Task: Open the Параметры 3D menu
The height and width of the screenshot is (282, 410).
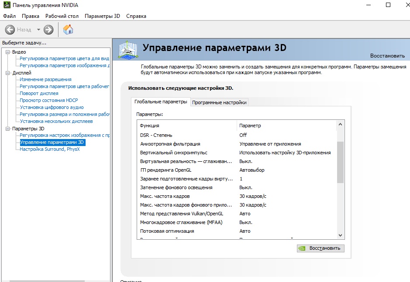Action: (102, 16)
